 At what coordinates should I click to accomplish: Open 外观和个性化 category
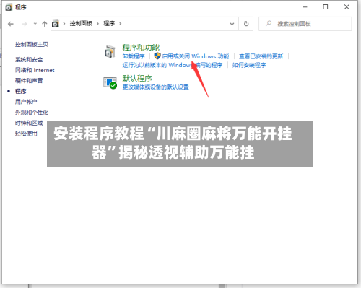coord(32,112)
